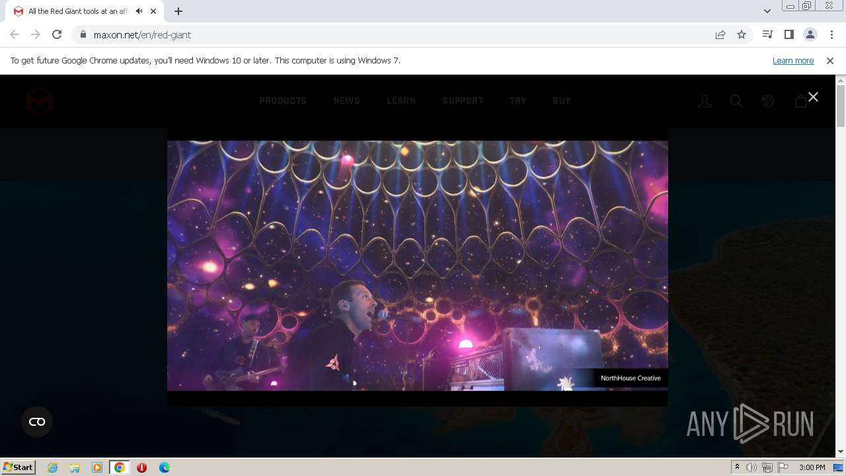Click the page scrollbar up arrow
846x476 pixels.
click(841, 80)
